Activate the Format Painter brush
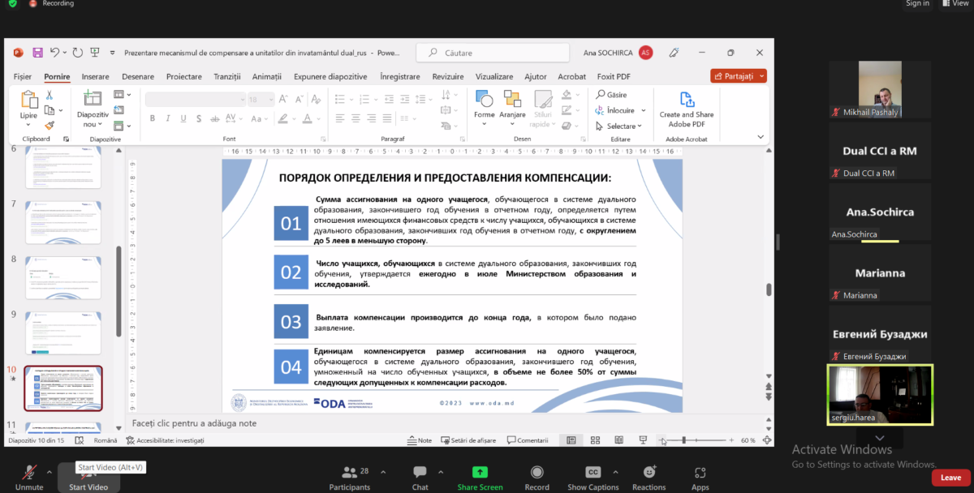 point(49,125)
